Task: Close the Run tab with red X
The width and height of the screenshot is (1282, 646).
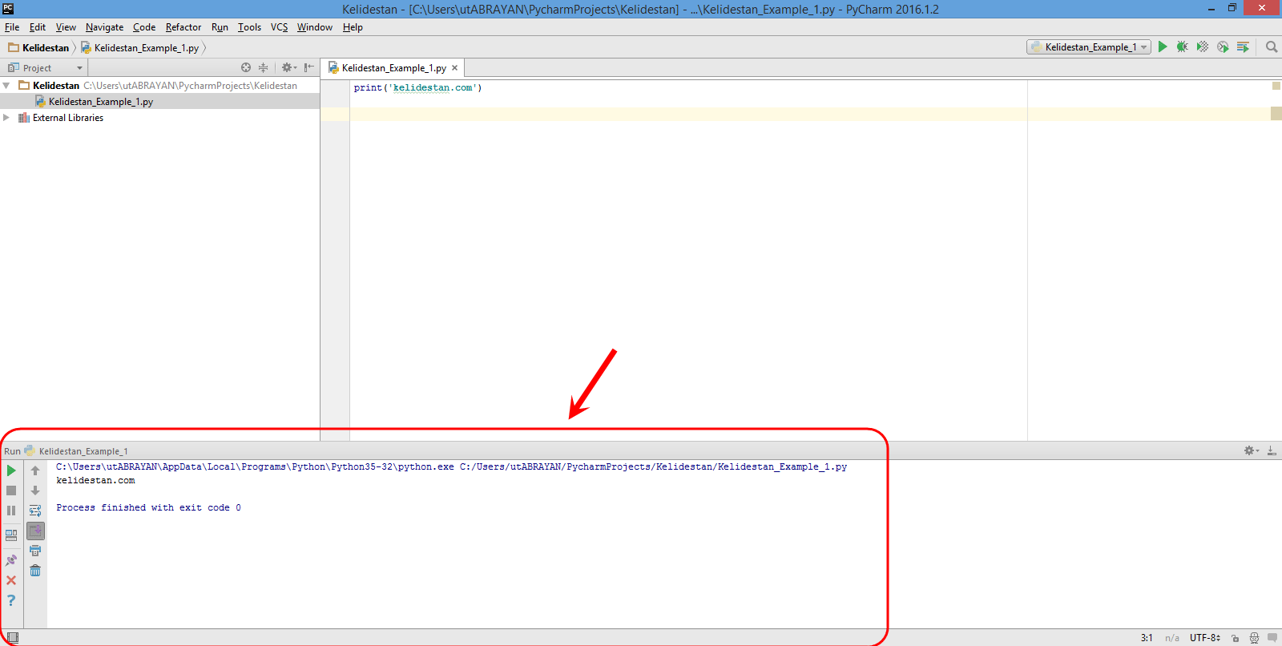Action: [11, 580]
